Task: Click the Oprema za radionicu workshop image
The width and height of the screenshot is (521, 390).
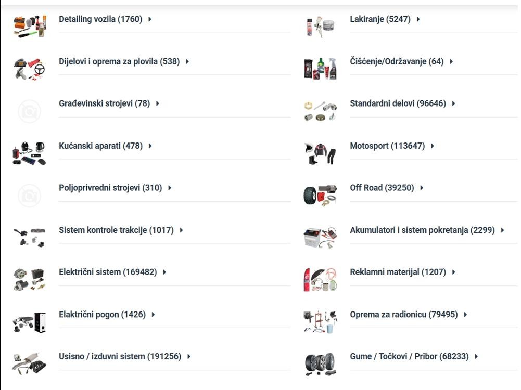Action: click(320, 321)
